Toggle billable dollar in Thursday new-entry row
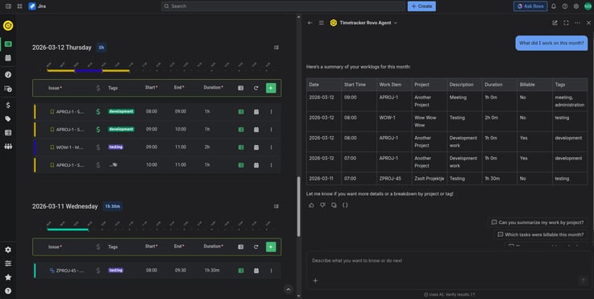Viewport: 594px width, 299px height. coord(98,88)
